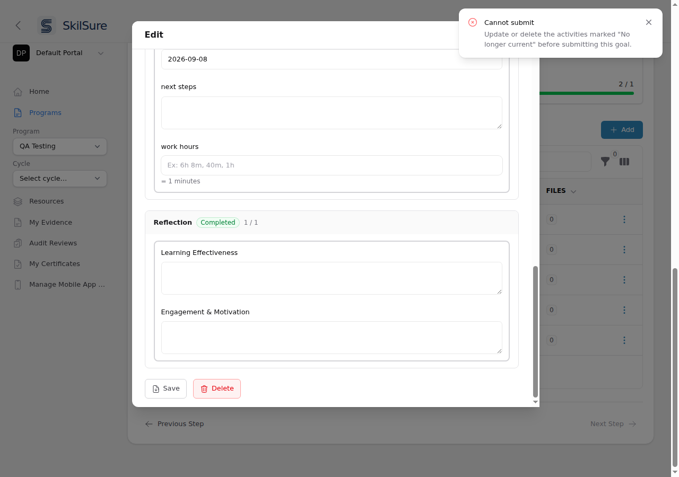Click the My Evidence file icon

pos(18,223)
